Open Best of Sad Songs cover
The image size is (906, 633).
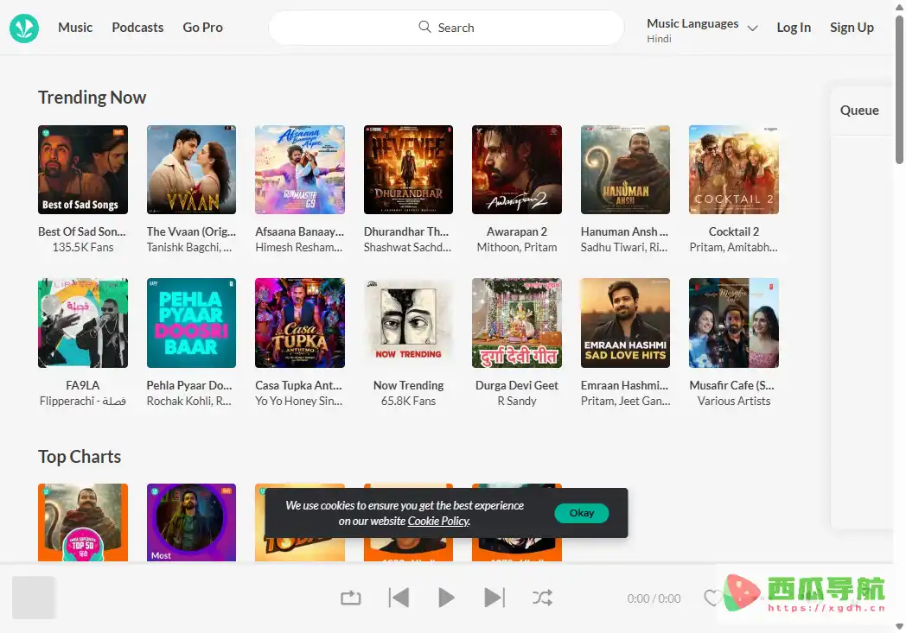83,169
